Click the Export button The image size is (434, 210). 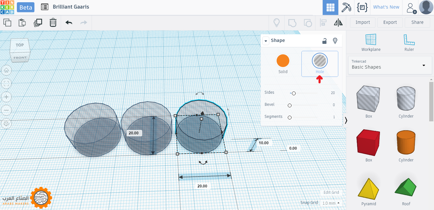point(390,22)
